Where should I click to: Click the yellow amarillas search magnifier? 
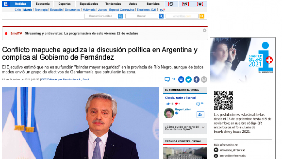202,16
